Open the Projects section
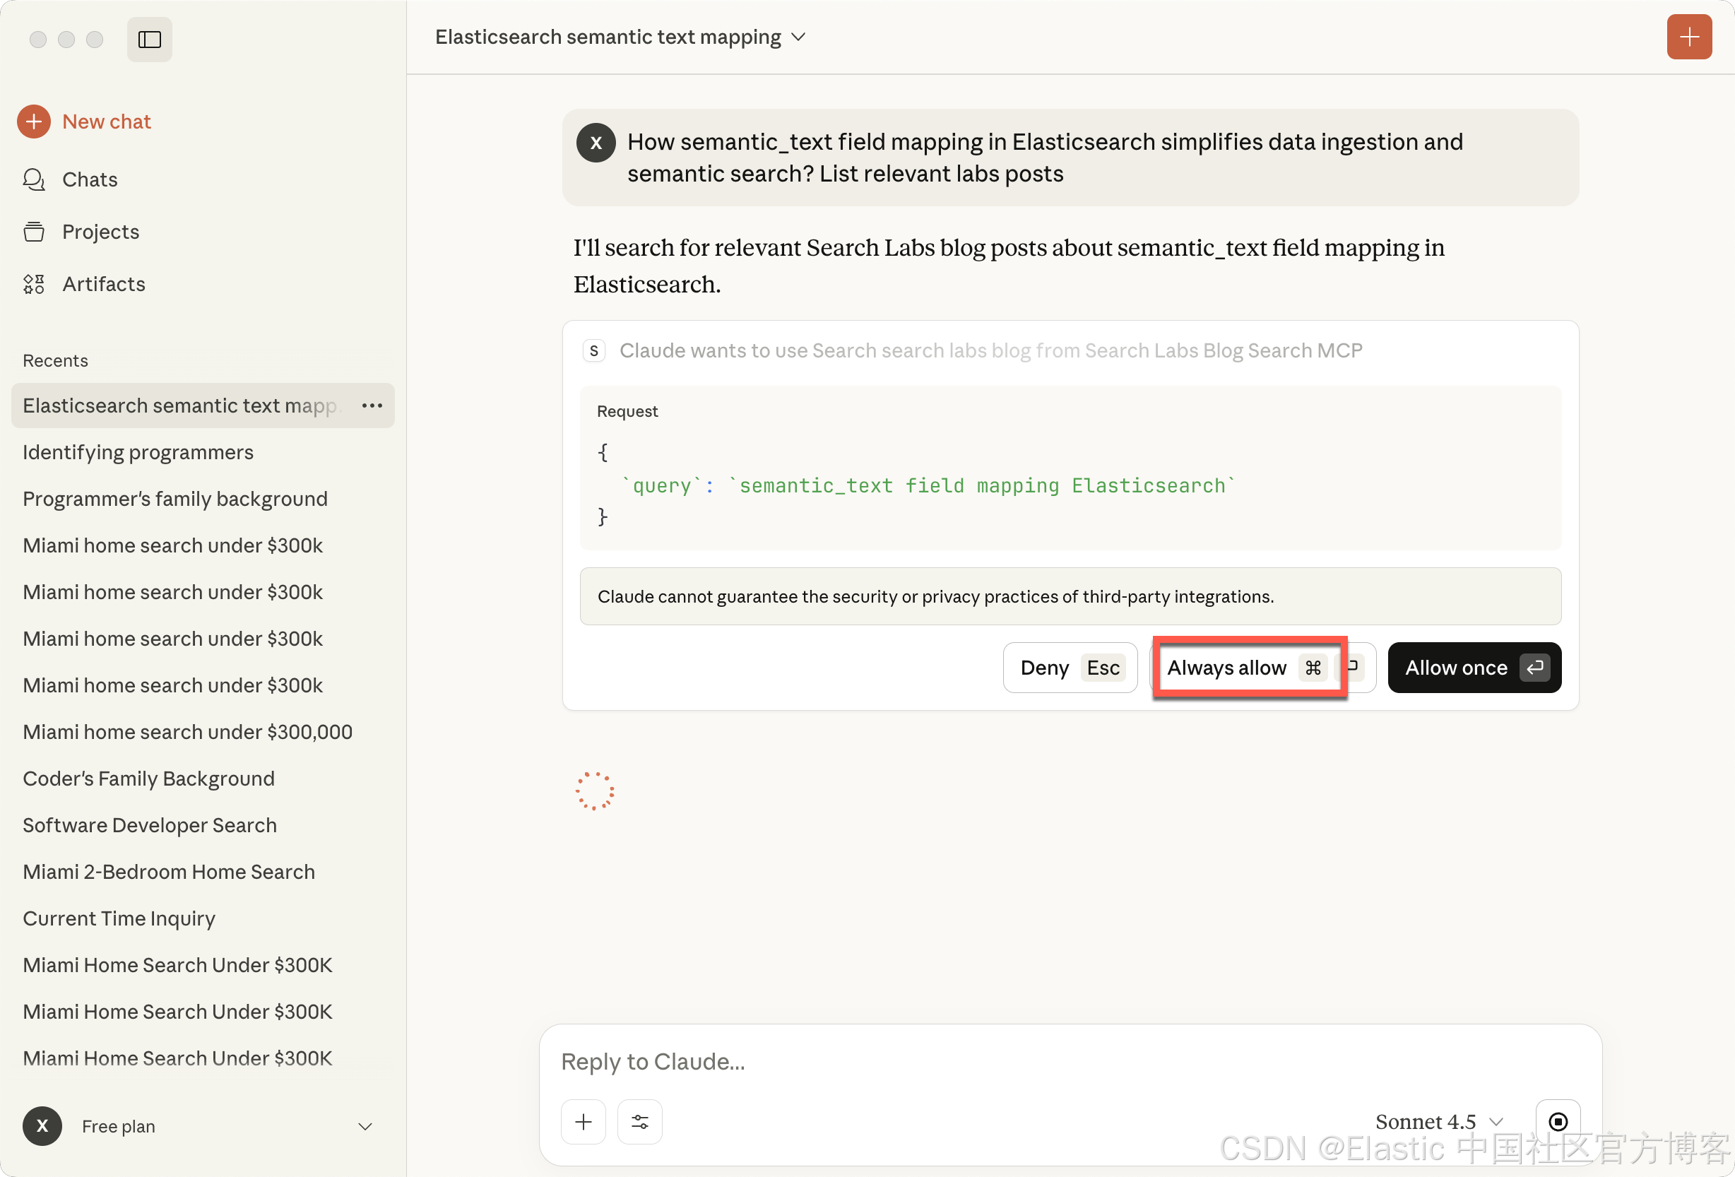Screen dimensions: 1735x1177 [x=100, y=232]
